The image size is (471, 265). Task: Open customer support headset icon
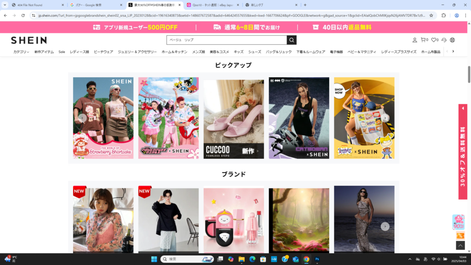(444, 40)
